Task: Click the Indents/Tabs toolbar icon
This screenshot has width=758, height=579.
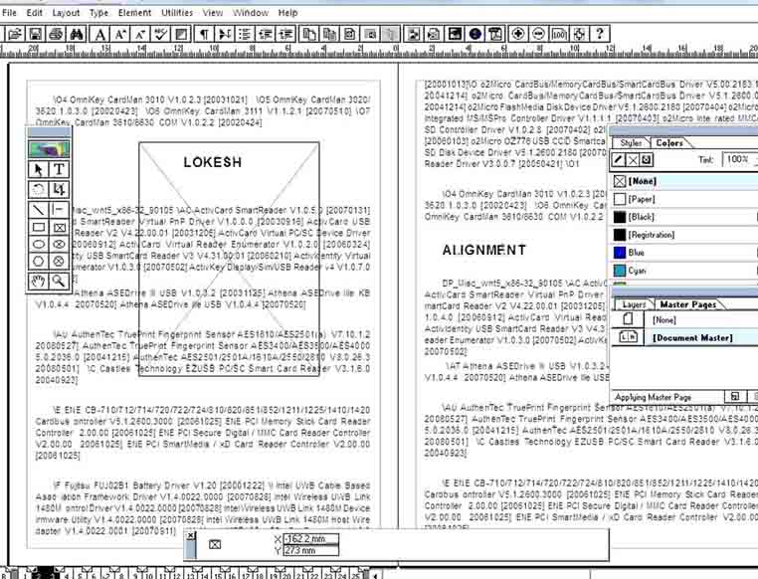Action: (225, 34)
